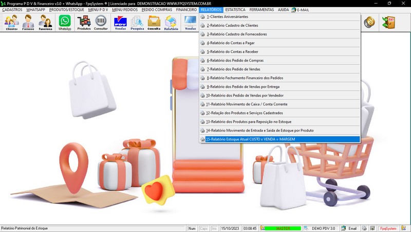This screenshot has width=411, height=232.
Task: Click the green Exit door icon
Action: [388, 22]
